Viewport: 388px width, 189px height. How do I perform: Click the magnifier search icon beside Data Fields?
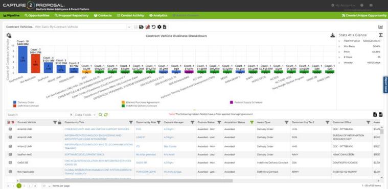point(100,115)
